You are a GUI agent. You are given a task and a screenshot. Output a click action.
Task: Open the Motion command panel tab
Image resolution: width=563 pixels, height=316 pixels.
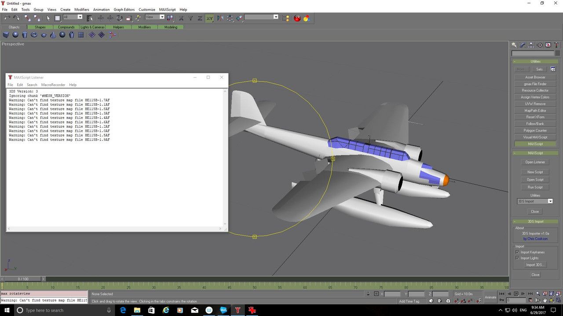(540, 45)
